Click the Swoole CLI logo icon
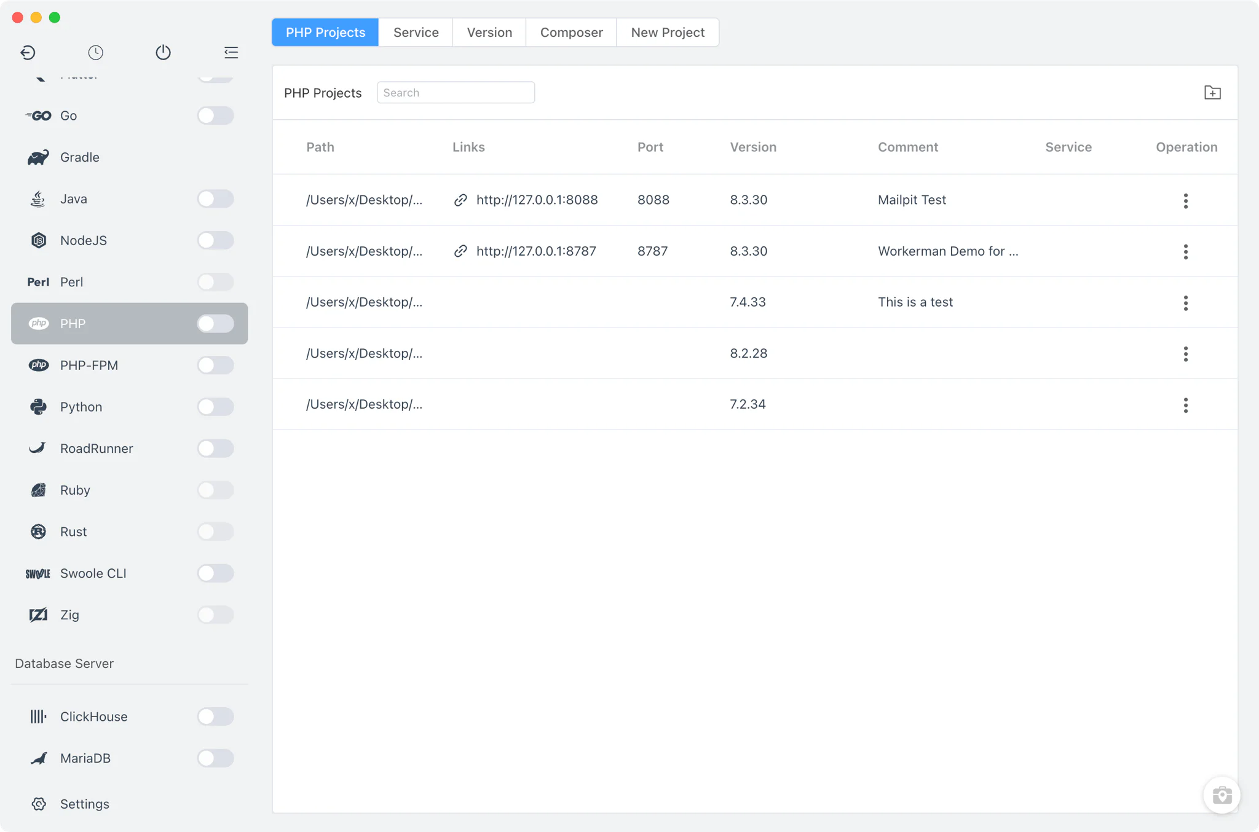1259x832 pixels. pyautogui.click(x=37, y=573)
